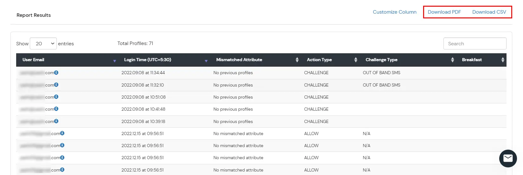The height and width of the screenshot is (175, 523).
Task: Sort by Breakfast column arrows
Action: 503,60
